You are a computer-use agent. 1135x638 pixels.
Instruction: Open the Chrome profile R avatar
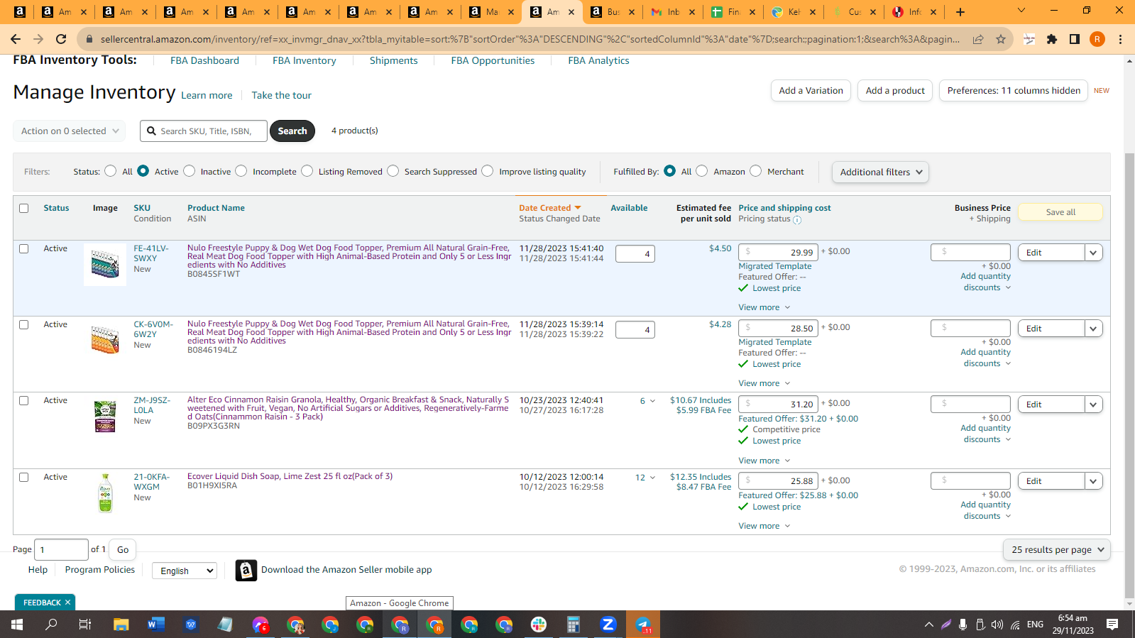1097,39
